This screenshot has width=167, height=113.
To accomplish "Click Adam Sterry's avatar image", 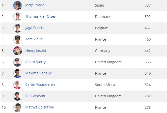I will 17,62.
